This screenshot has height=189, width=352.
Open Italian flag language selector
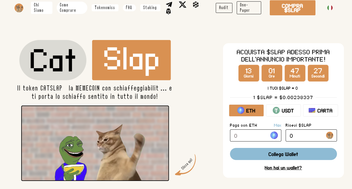coord(330,8)
